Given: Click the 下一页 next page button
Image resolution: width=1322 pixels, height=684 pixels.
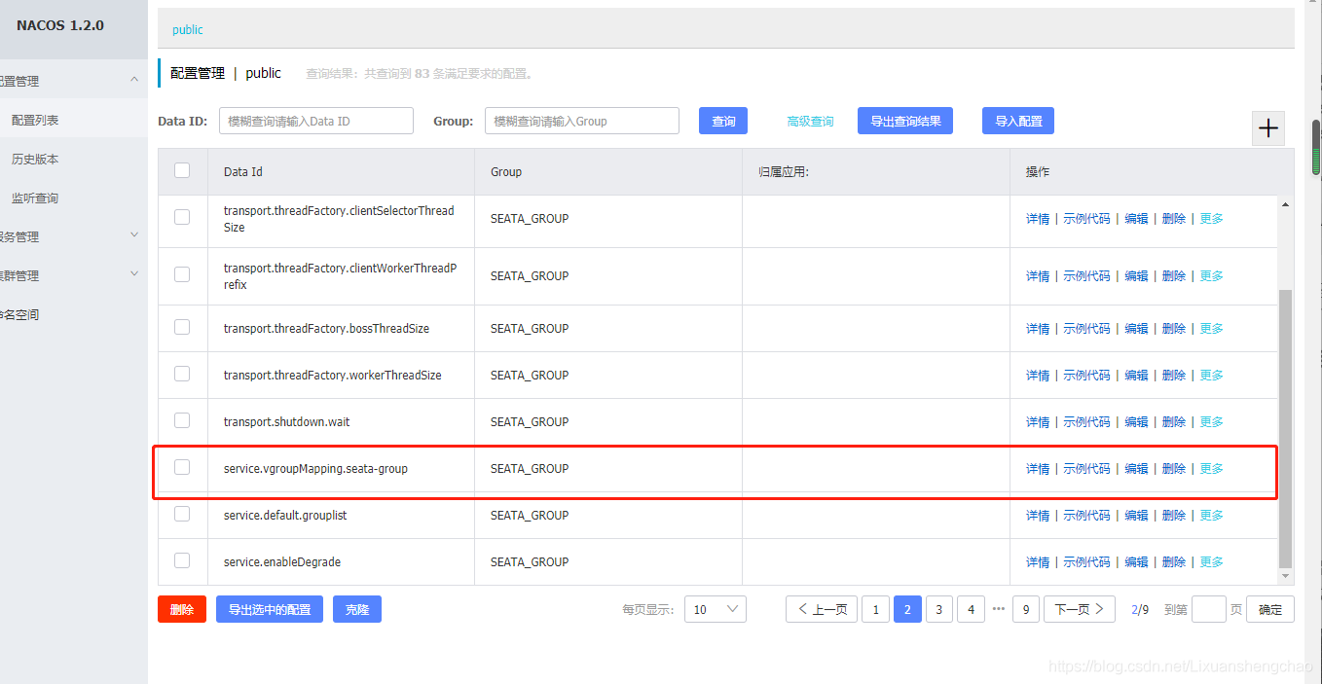Looking at the screenshot, I should tap(1079, 609).
